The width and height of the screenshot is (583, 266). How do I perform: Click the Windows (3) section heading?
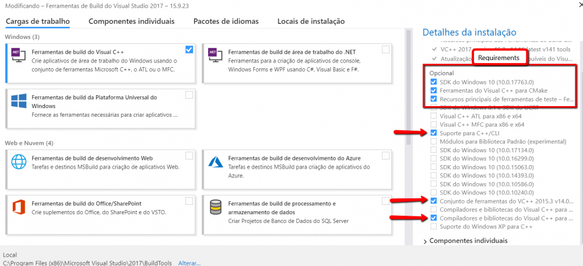point(22,37)
